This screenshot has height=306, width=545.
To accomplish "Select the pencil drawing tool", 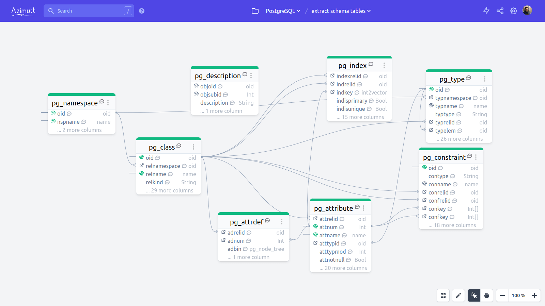I will 458,295.
